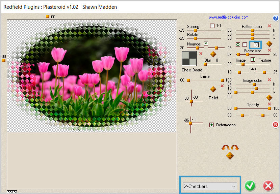280x194 pixels.
Task: Click the right Fuzz slider handle
Action: pos(265,72)
